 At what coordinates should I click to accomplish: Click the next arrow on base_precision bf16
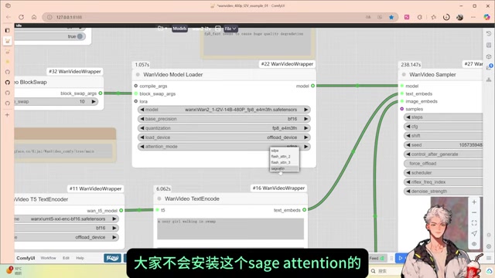click(x=306, y=119)
